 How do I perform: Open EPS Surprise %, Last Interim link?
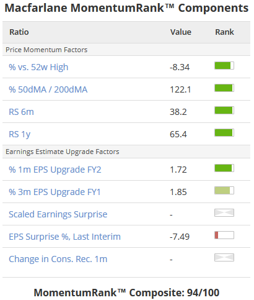(x=64, y=237)
